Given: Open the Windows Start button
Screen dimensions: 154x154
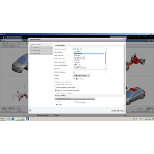Looking at the screenshot, I should (x=3, y=119).
